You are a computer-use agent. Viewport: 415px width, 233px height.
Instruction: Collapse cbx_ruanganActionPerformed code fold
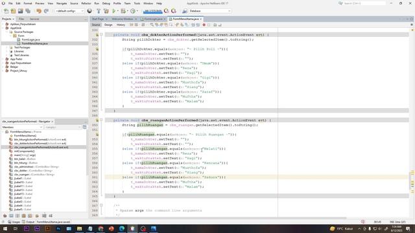pos(101,120)
